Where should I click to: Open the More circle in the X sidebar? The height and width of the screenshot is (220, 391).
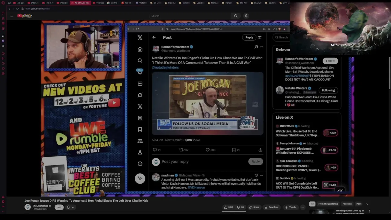[x=140, y=164]
